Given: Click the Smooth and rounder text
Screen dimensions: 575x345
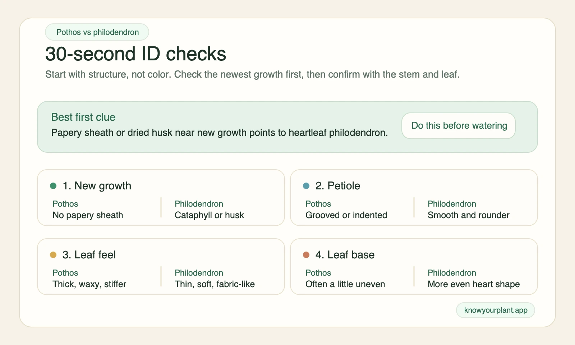Looking at the screenshot, I should (x=469, y=215).
